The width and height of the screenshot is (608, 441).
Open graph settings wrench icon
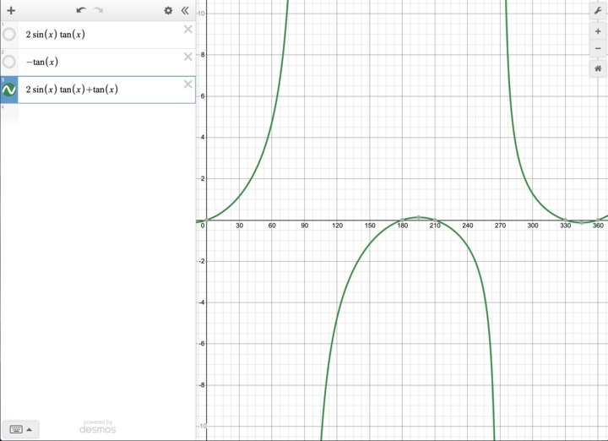(598, 10)
